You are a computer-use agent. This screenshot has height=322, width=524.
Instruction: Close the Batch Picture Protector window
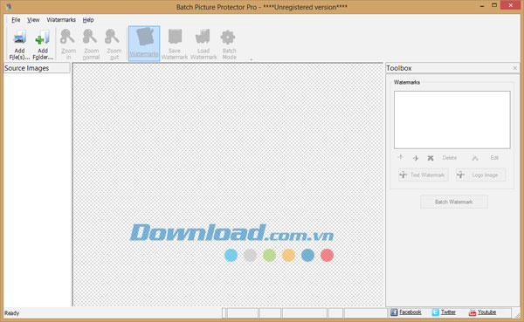click(x=511, y=5)
